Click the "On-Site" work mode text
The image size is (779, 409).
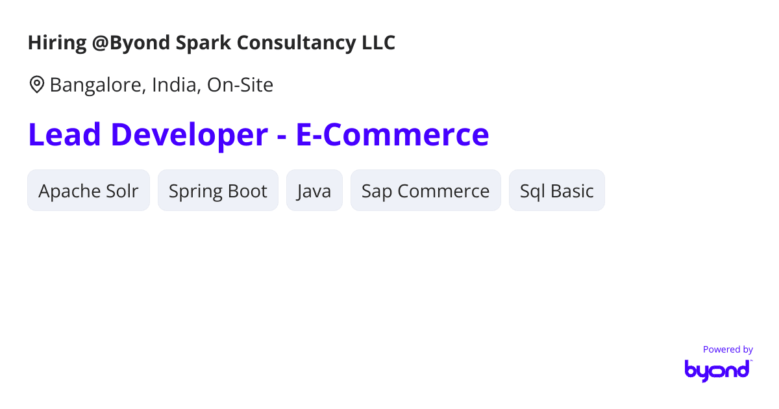click(240, 85)
